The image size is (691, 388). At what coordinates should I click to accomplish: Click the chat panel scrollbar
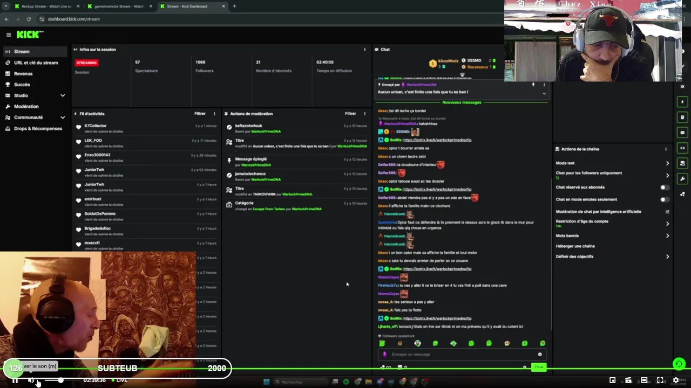point(551,253)
